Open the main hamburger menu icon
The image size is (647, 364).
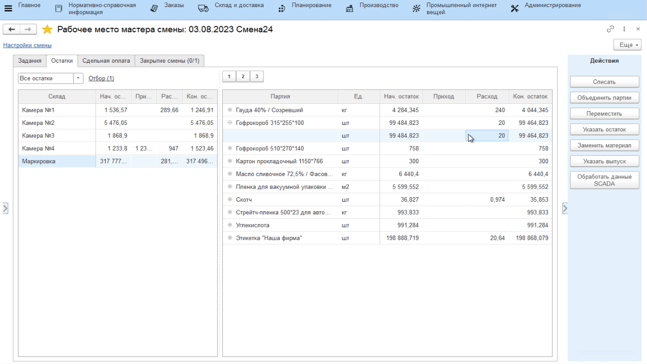coord(8,9)
